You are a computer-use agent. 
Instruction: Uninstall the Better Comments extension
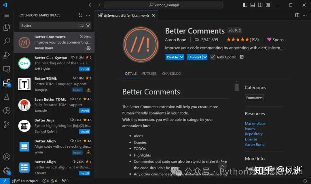(195, 57)
